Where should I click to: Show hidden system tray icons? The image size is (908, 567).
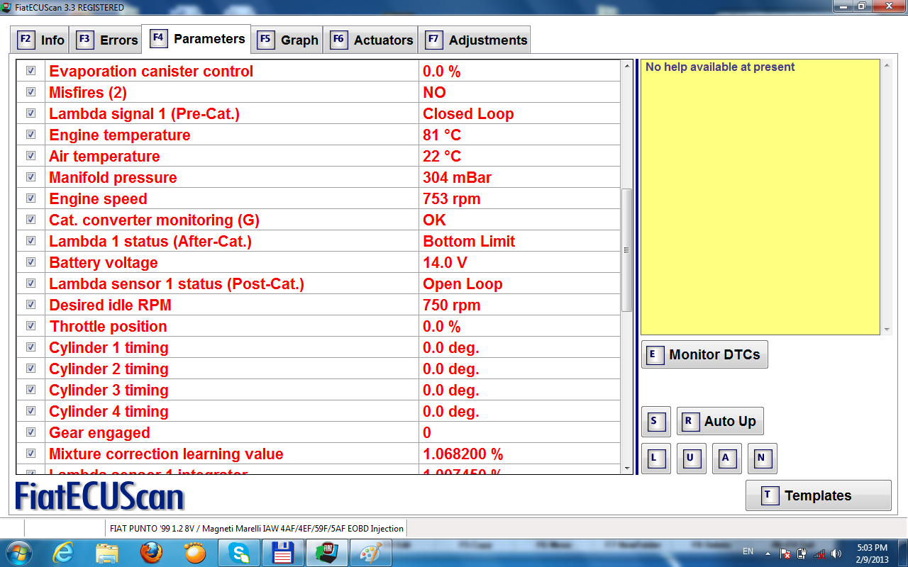(x=768, y=553)
